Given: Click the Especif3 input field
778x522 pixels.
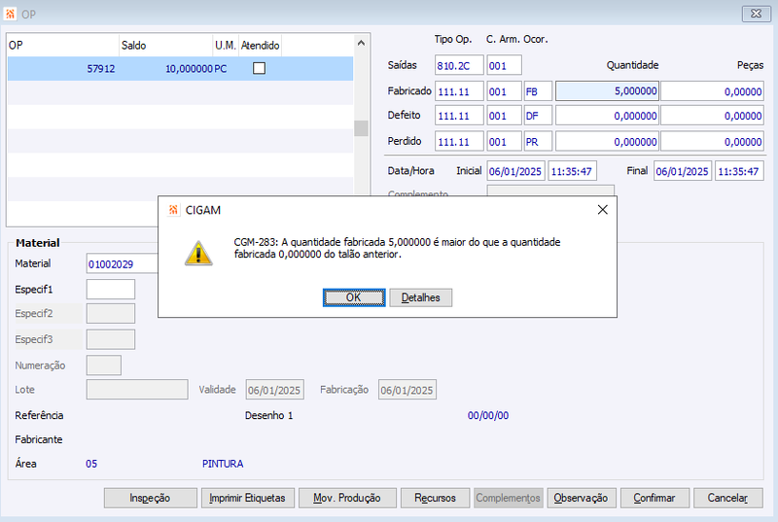Looking at the screenshot, I should pyautogui.click(x=111, y=339).
